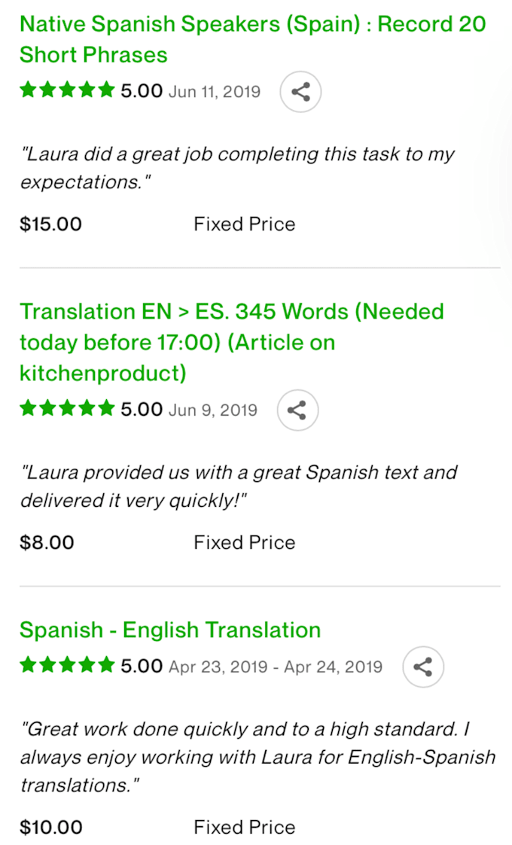Click the $10.00 price on the last review

(x=51, y=827)
